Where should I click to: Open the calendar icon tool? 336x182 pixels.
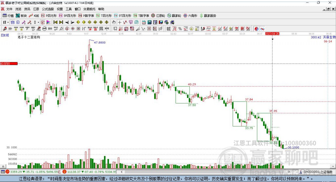144,22
